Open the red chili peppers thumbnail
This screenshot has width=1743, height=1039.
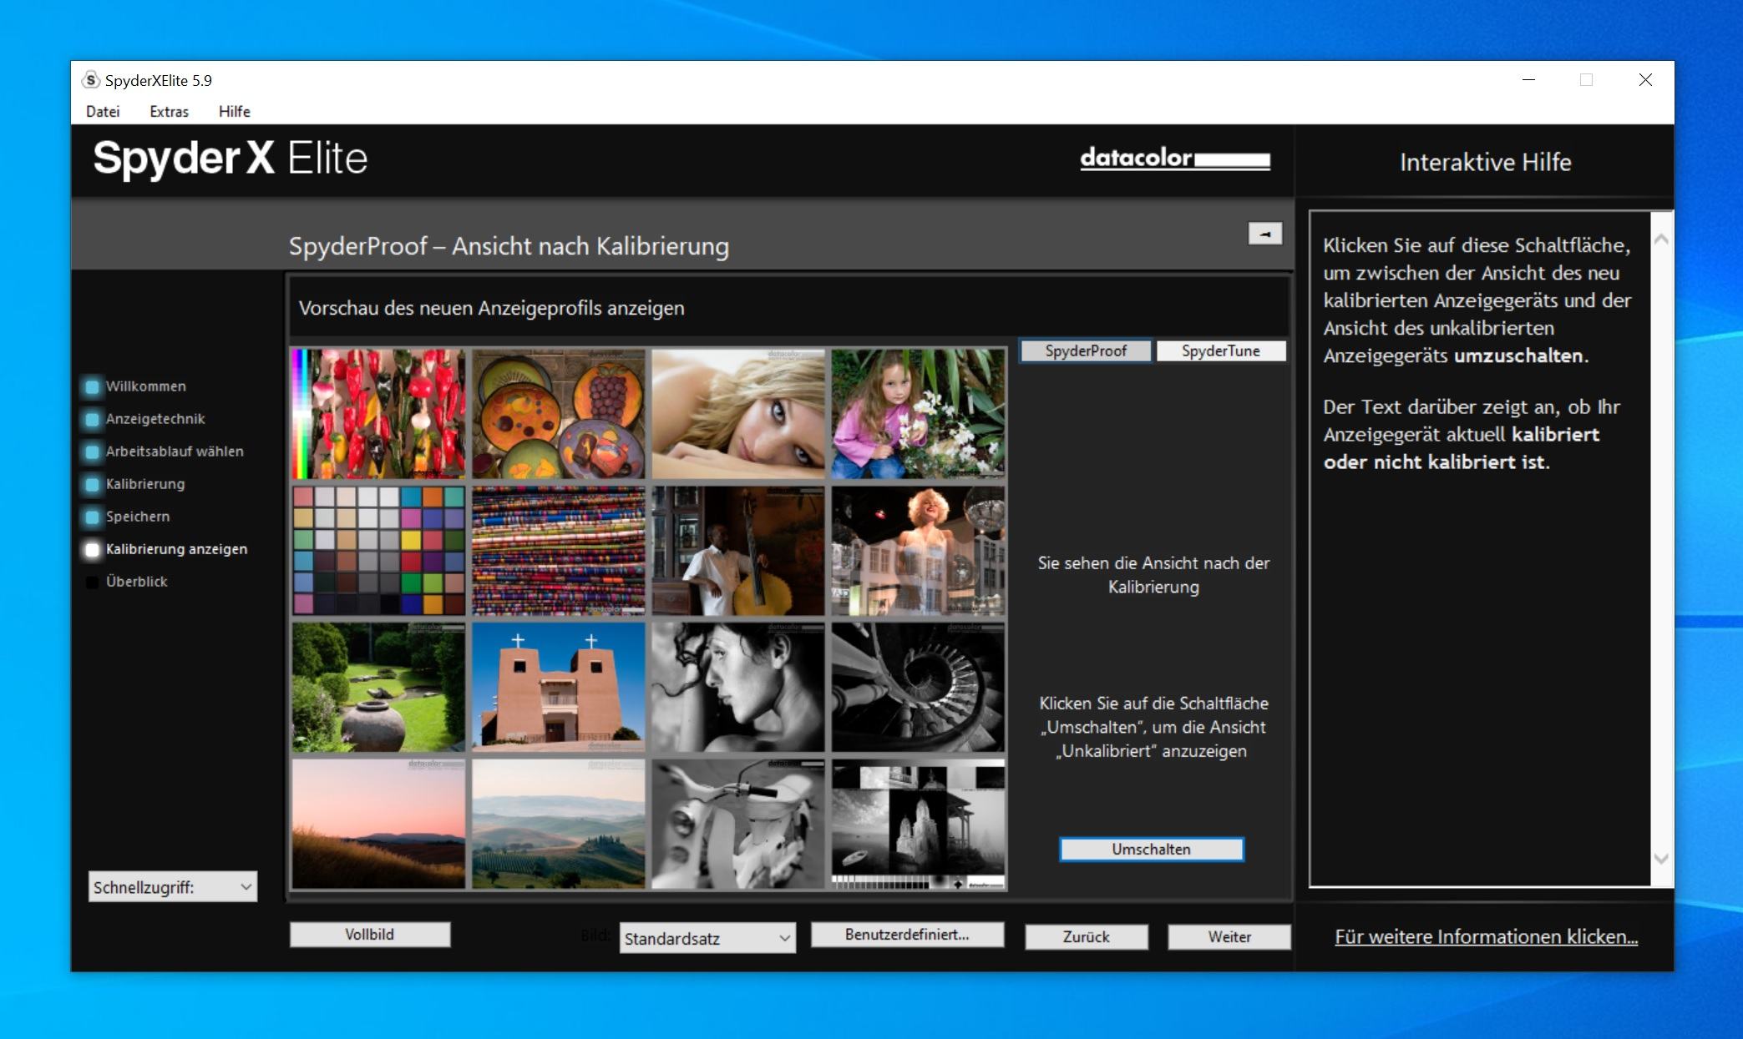coord(378,413)
